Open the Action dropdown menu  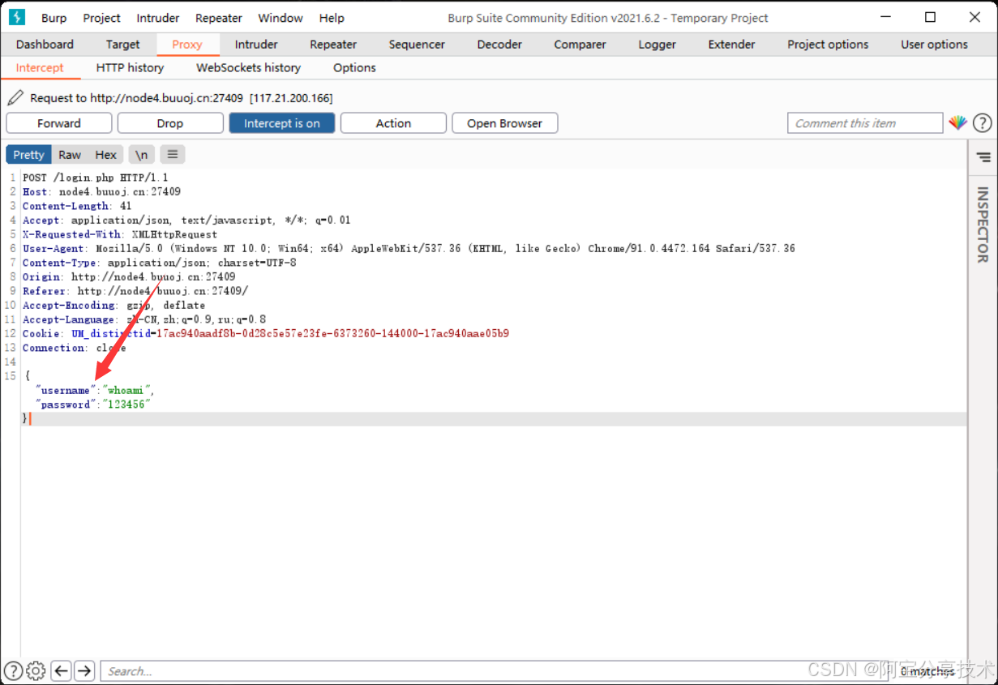click(x=393, y=123)
